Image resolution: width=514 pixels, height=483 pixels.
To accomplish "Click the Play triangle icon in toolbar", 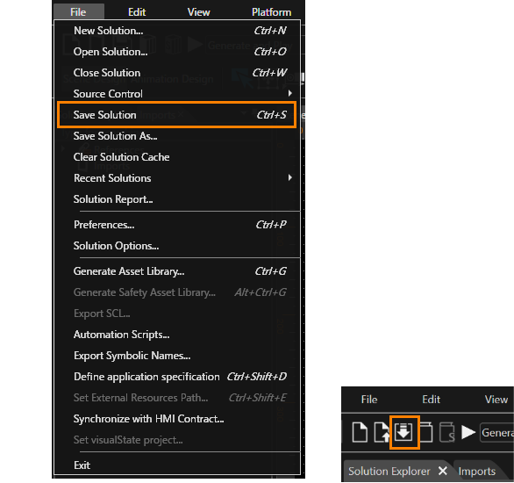I will [468, 432].
